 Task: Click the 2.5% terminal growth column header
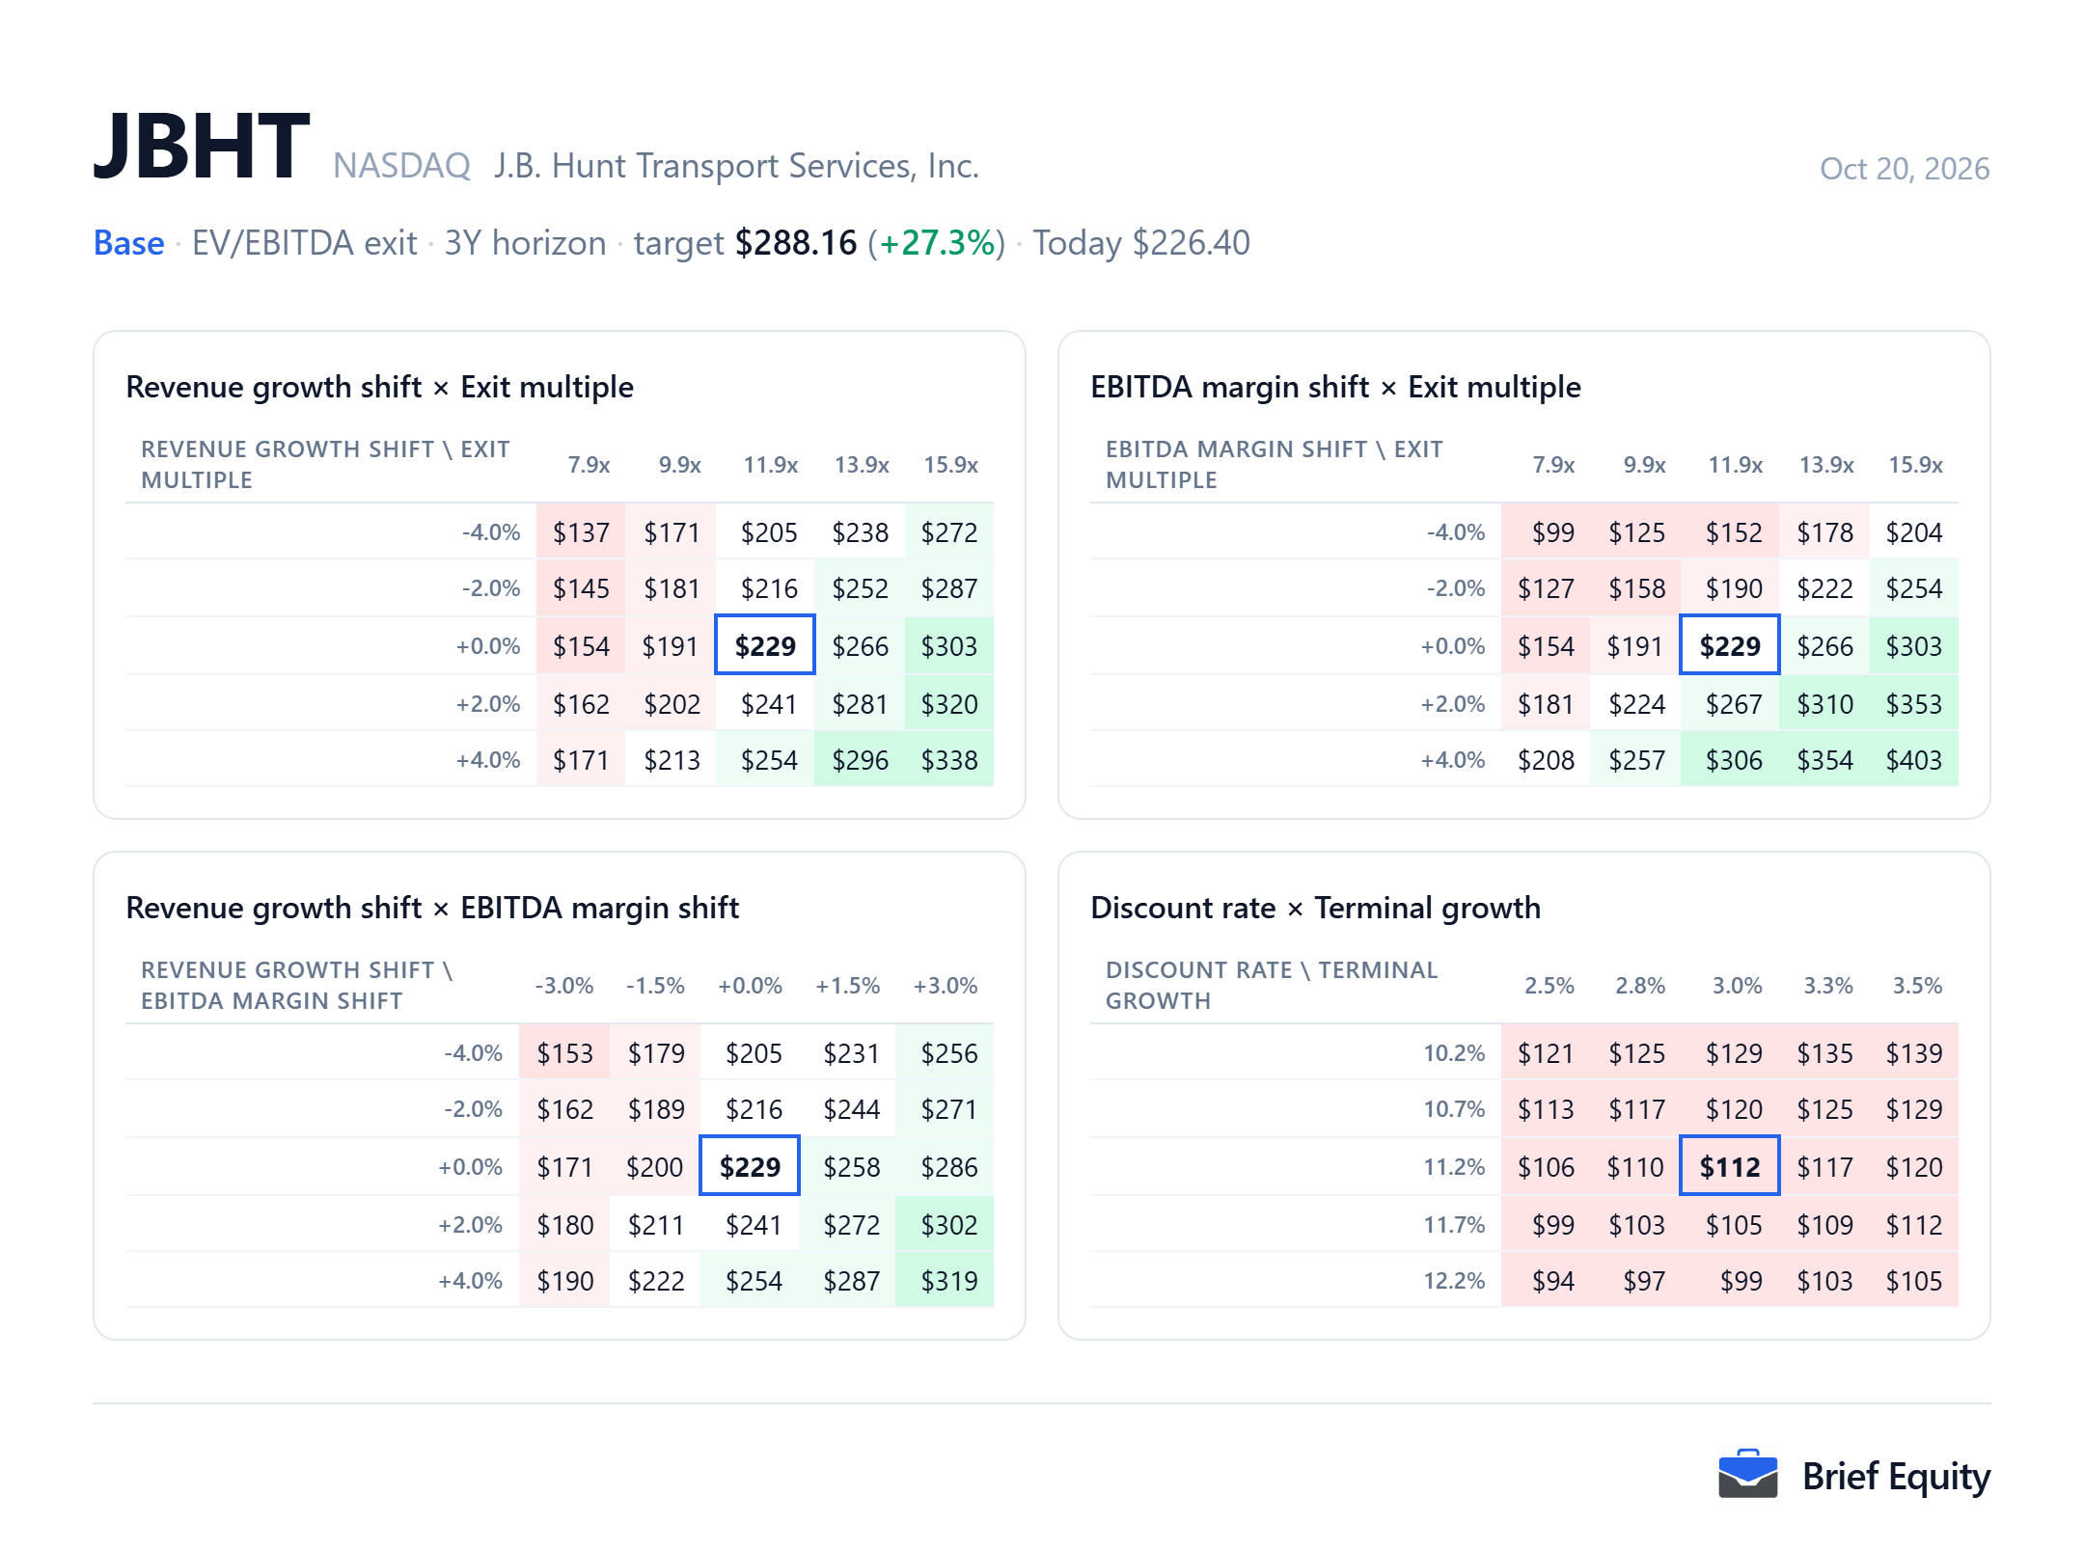coord(1549,986)
